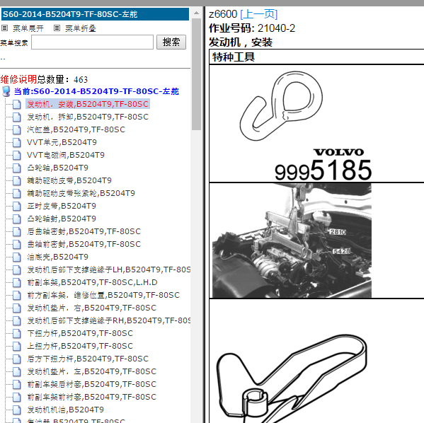
Task: Open 凸轮轴,B5204T9 entry
Action: (57, 168)
